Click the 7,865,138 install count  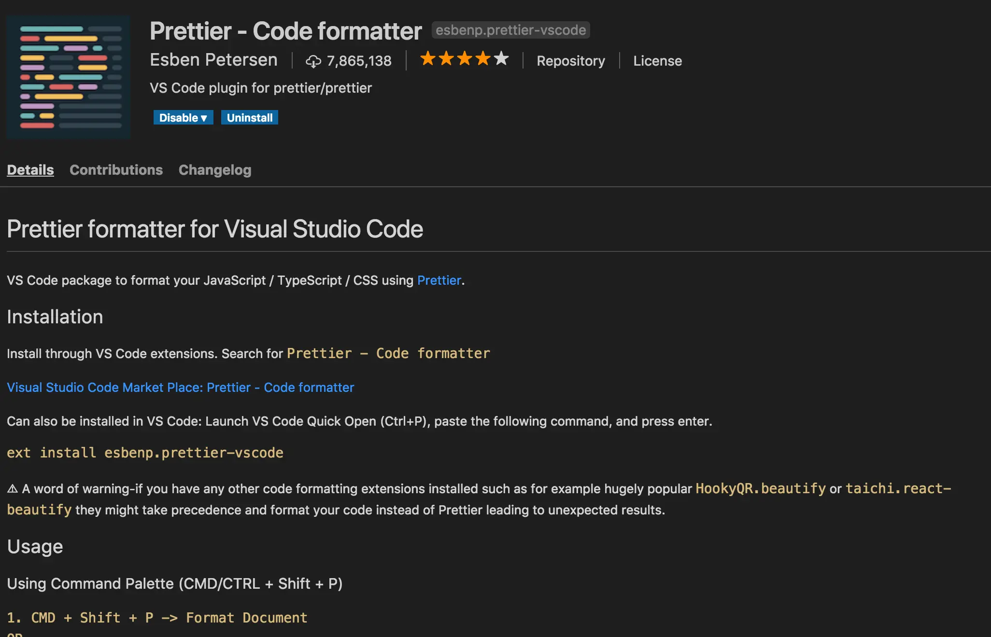pos(359,61)
